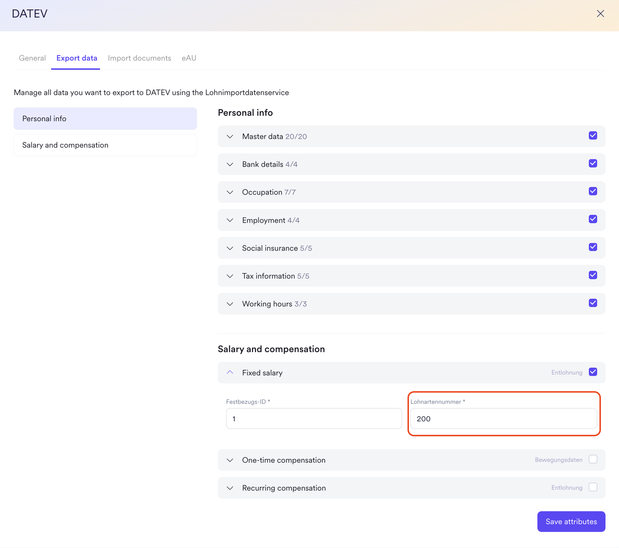The width and height of the screenshot is (619, 548).
Task: Click the Occupation 7/7 label
Action: coord(269,192)
